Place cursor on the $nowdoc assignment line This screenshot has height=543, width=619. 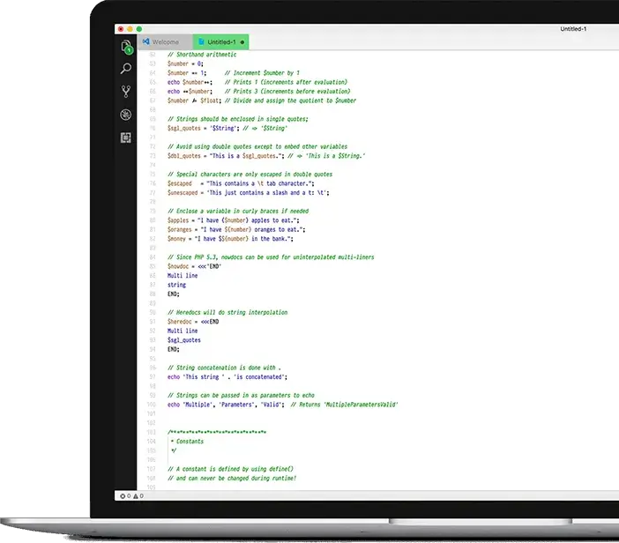pos(192,265)
